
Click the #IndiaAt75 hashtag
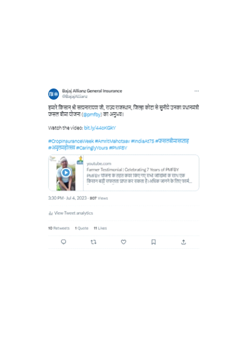click(143, 141)
